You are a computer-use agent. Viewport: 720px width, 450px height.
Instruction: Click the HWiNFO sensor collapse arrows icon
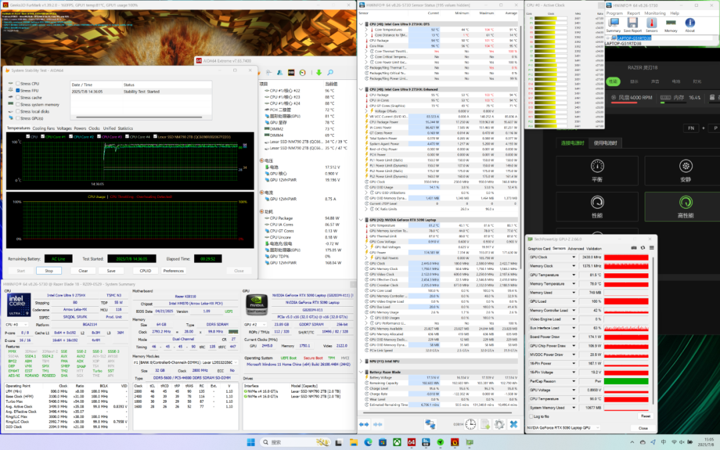(x=377, y=424)
